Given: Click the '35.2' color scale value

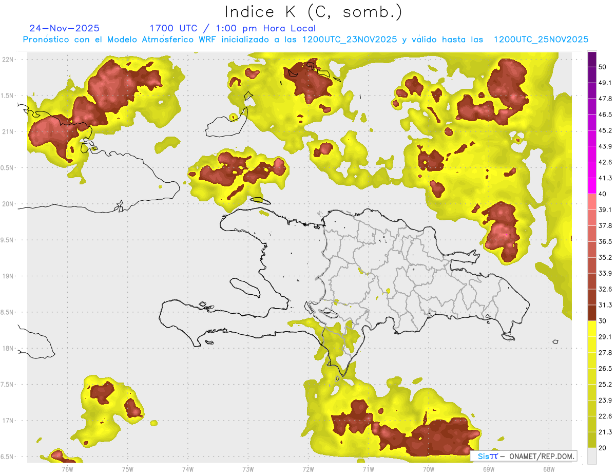Looking at the screenshot, I should point(605,257).
